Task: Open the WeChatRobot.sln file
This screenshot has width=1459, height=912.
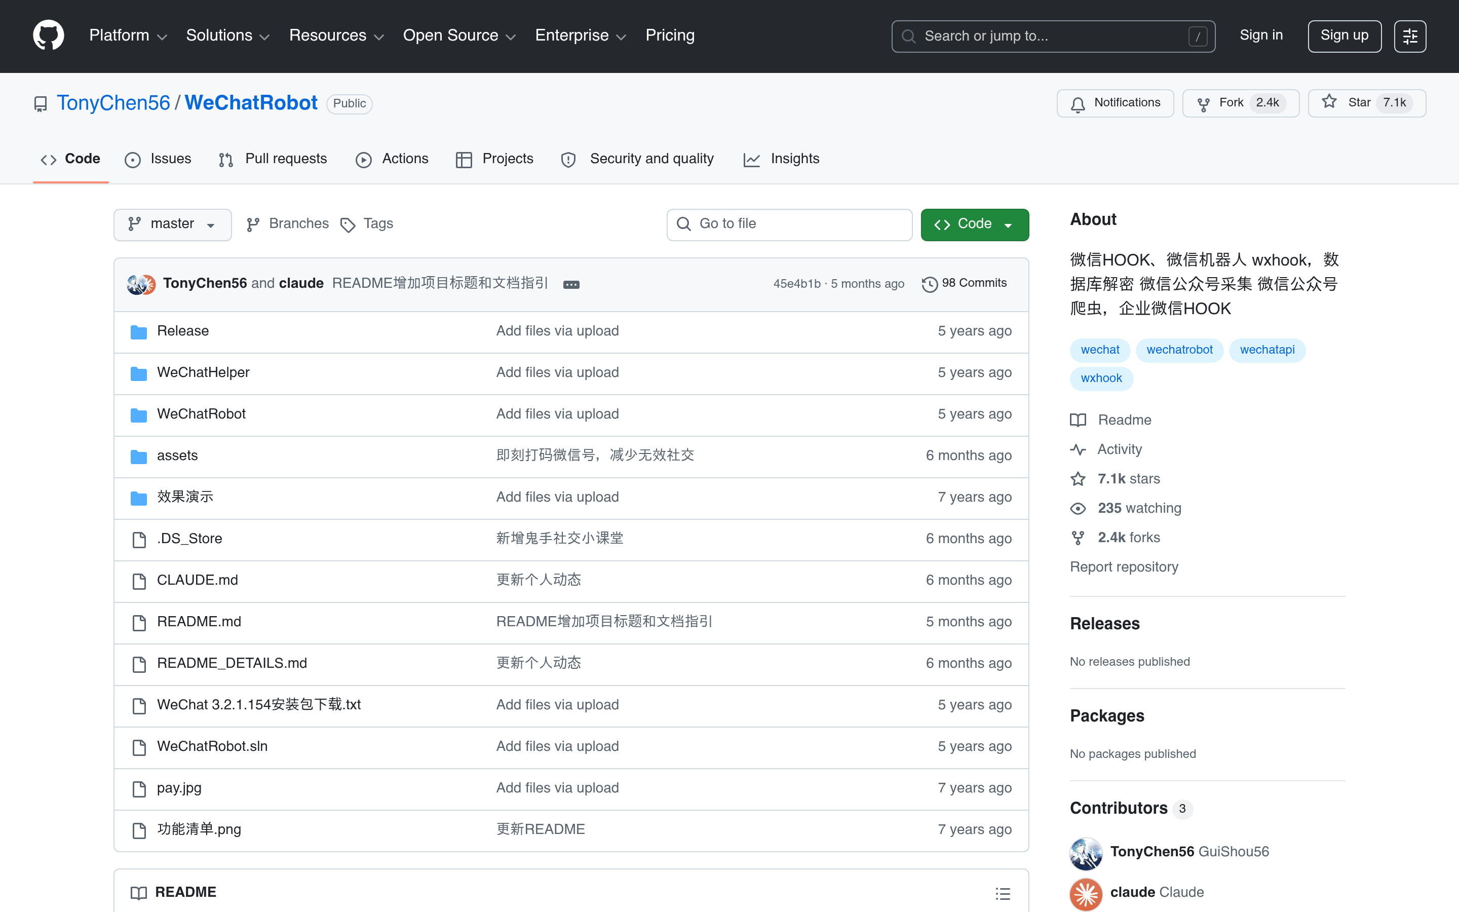Action: point(212,747)
